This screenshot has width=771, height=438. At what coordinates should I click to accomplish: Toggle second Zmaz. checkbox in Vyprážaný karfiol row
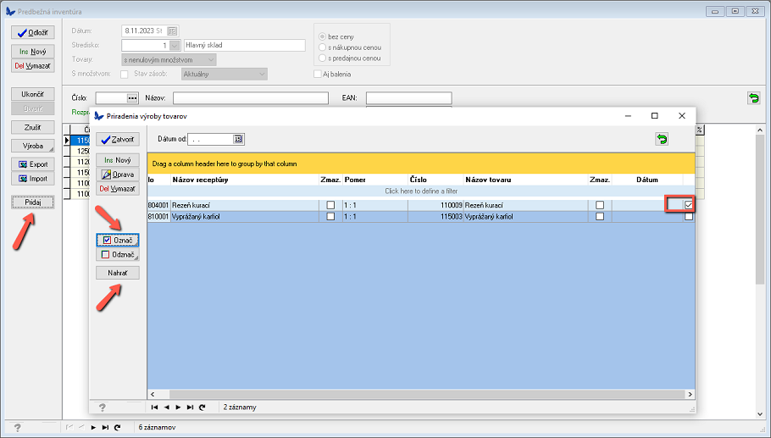coord(600,216)
